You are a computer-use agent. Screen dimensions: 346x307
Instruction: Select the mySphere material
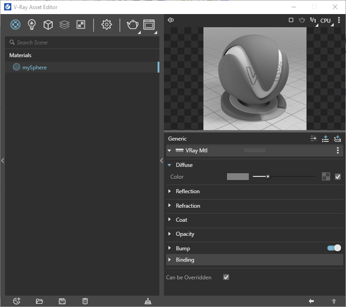[82, 67]
